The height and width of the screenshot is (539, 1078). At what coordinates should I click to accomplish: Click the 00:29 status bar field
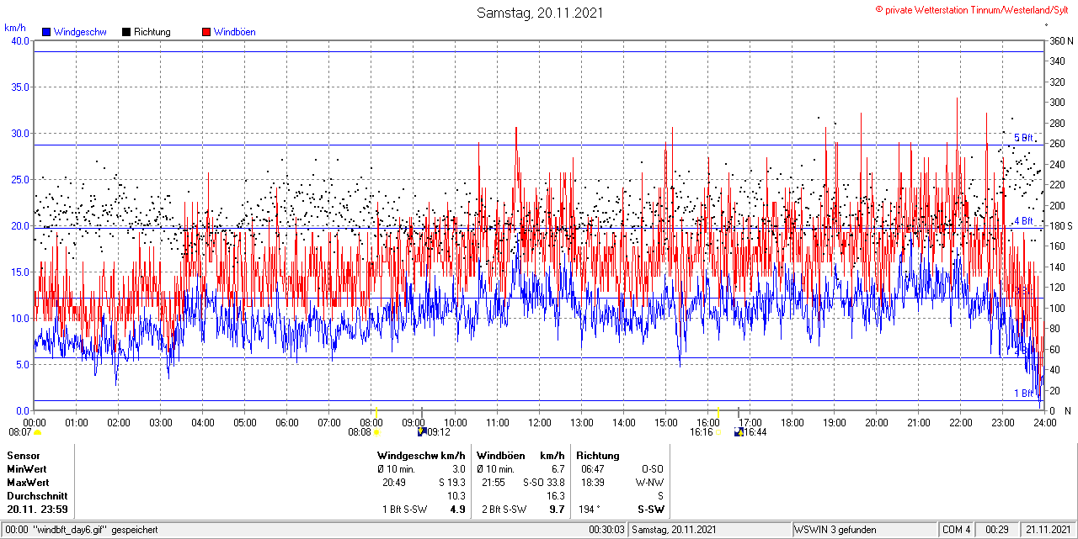(997, 530)
